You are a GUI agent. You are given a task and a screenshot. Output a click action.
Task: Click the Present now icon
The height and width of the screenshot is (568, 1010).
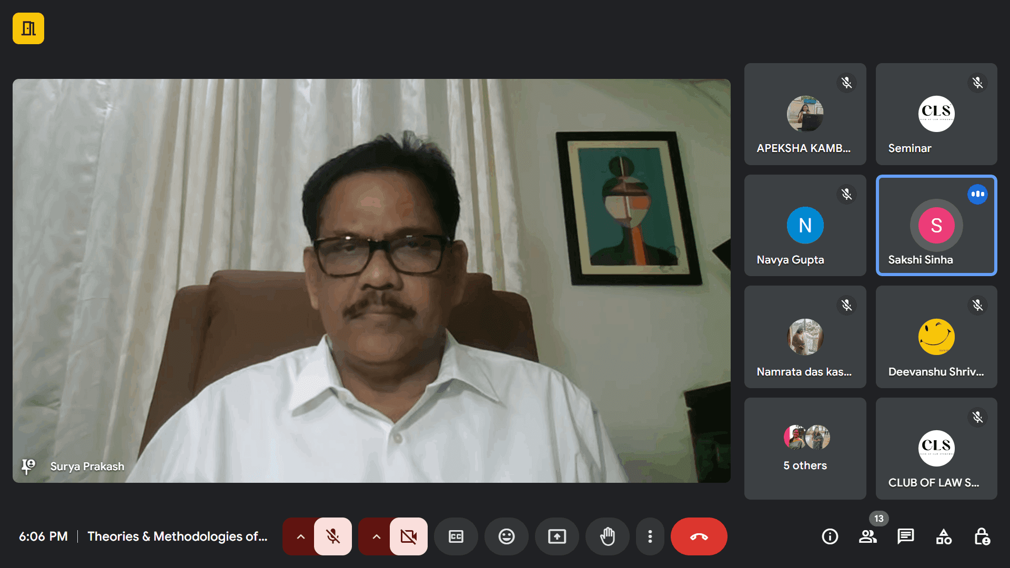pos(557,536)
